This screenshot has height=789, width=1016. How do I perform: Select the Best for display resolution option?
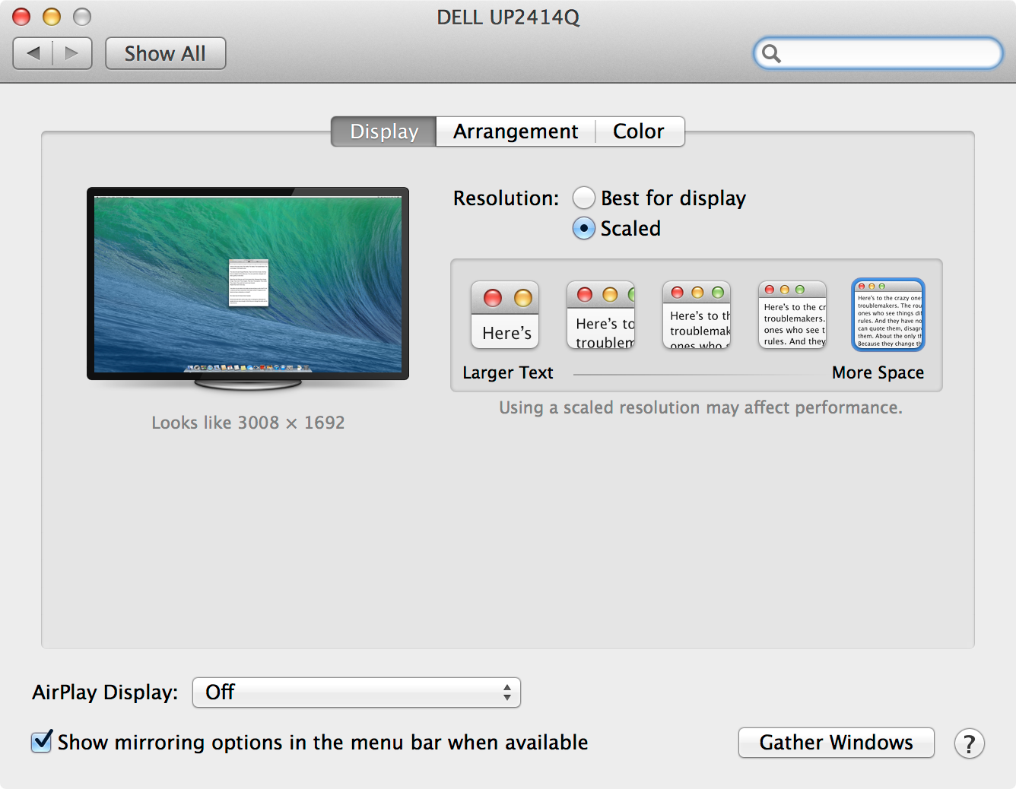point(584,198)
